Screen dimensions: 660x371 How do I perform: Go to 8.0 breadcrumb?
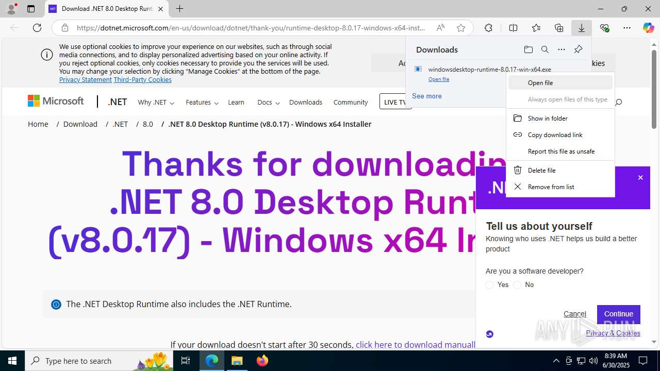pos(148,124)
